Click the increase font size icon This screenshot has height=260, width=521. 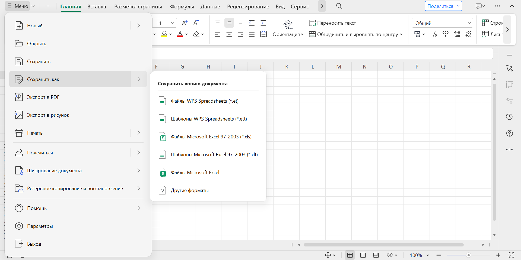coord(185,23)
